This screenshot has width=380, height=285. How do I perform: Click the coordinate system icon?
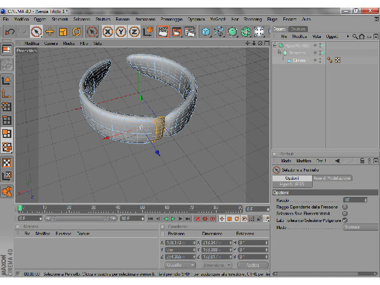[x=148, y=31]
